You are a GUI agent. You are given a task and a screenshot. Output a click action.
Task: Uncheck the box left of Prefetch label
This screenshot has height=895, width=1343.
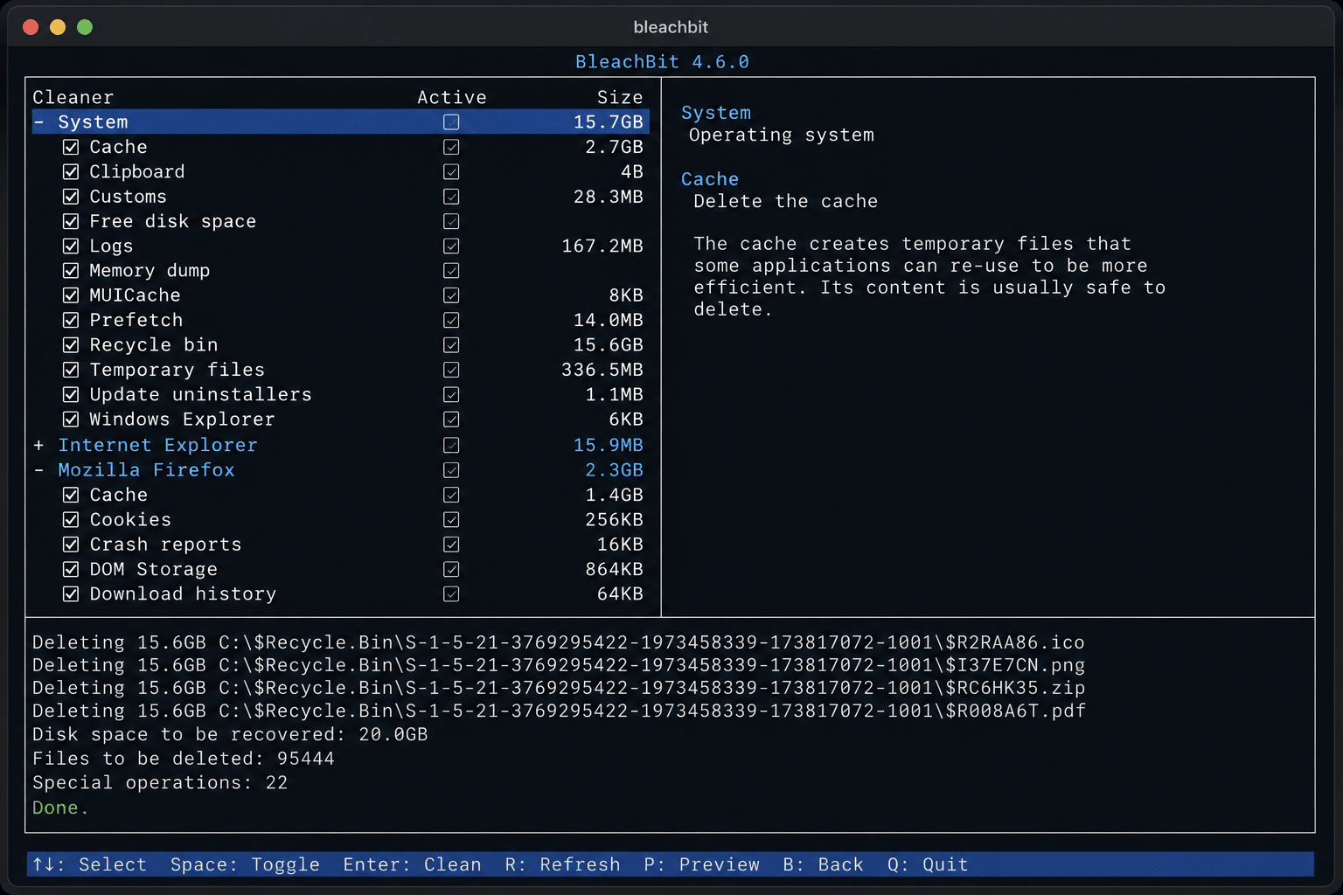pos(71,321)
